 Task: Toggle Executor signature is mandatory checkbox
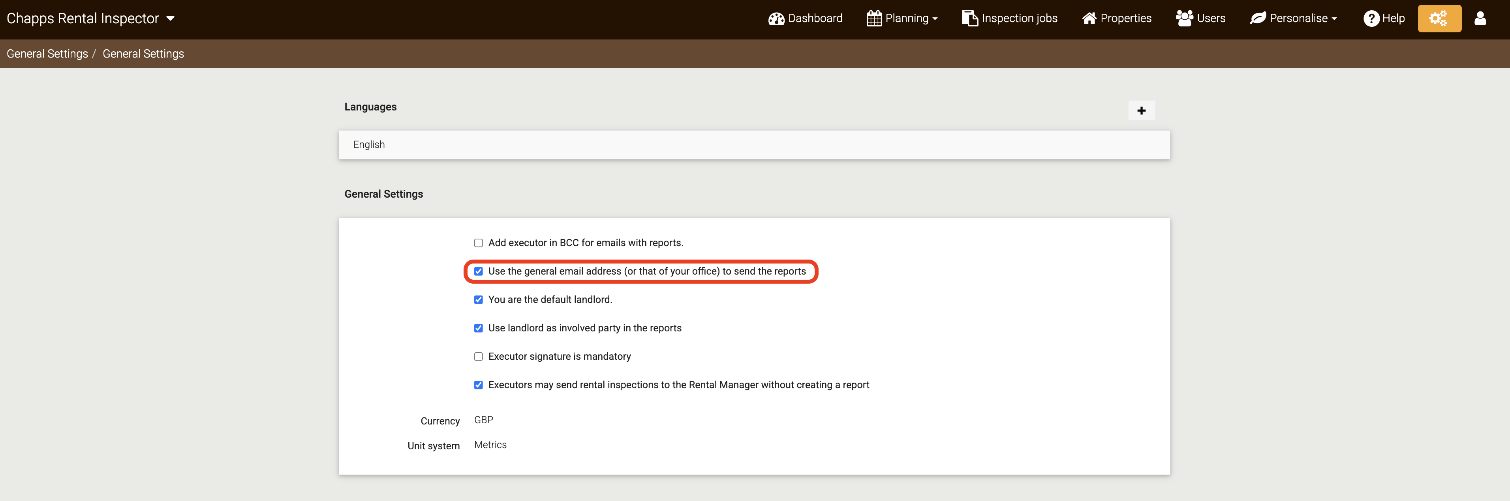tap(478, 357)
